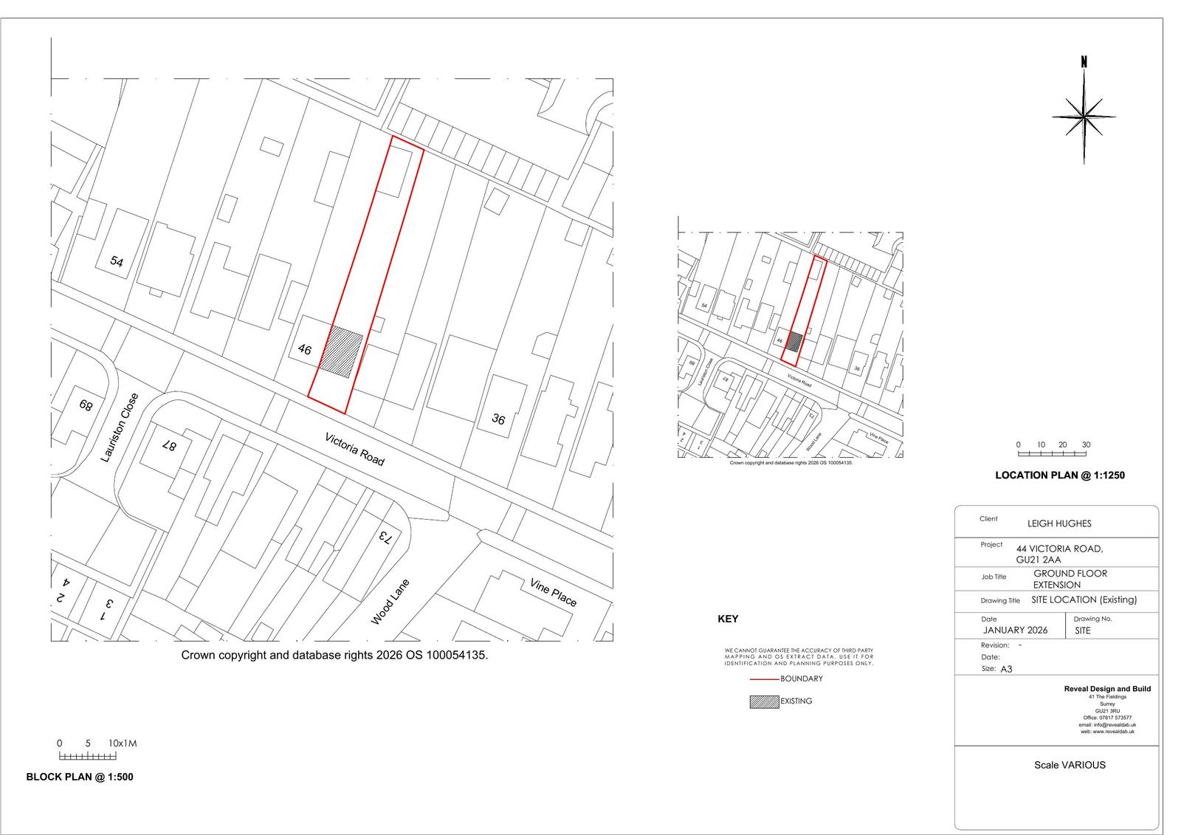Screen dimensions: 1181x835
Task: Click house number 46 on the block plan
Action: tap(305, 348)
